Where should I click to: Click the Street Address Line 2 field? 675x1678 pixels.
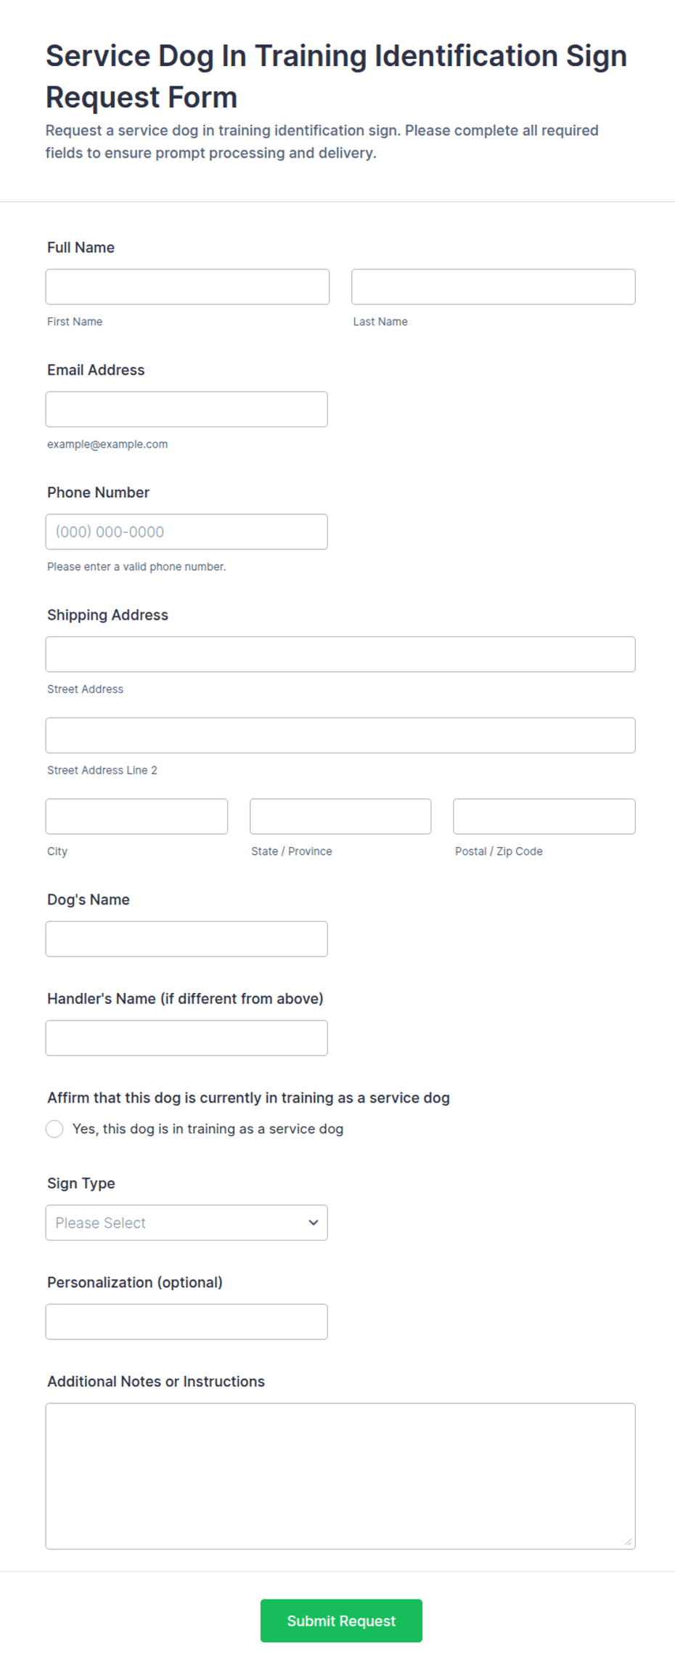[x=340, y=736]
